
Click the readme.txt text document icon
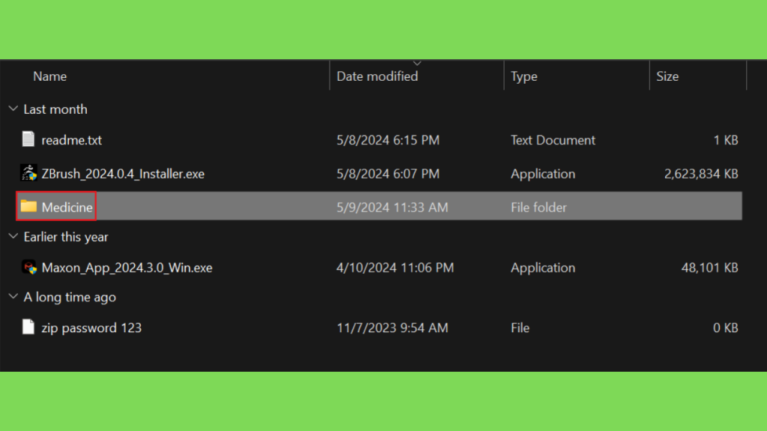(28, 139)
